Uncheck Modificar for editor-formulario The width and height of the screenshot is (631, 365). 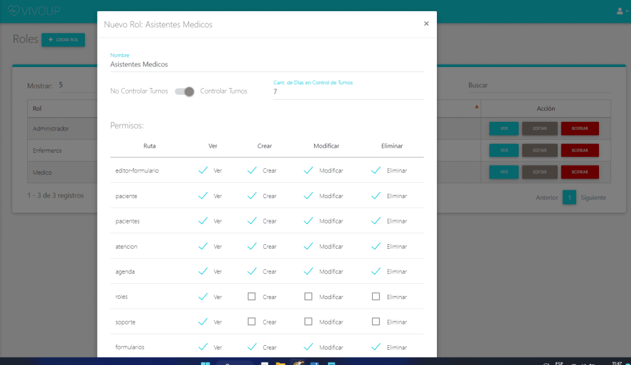(308, 170)
